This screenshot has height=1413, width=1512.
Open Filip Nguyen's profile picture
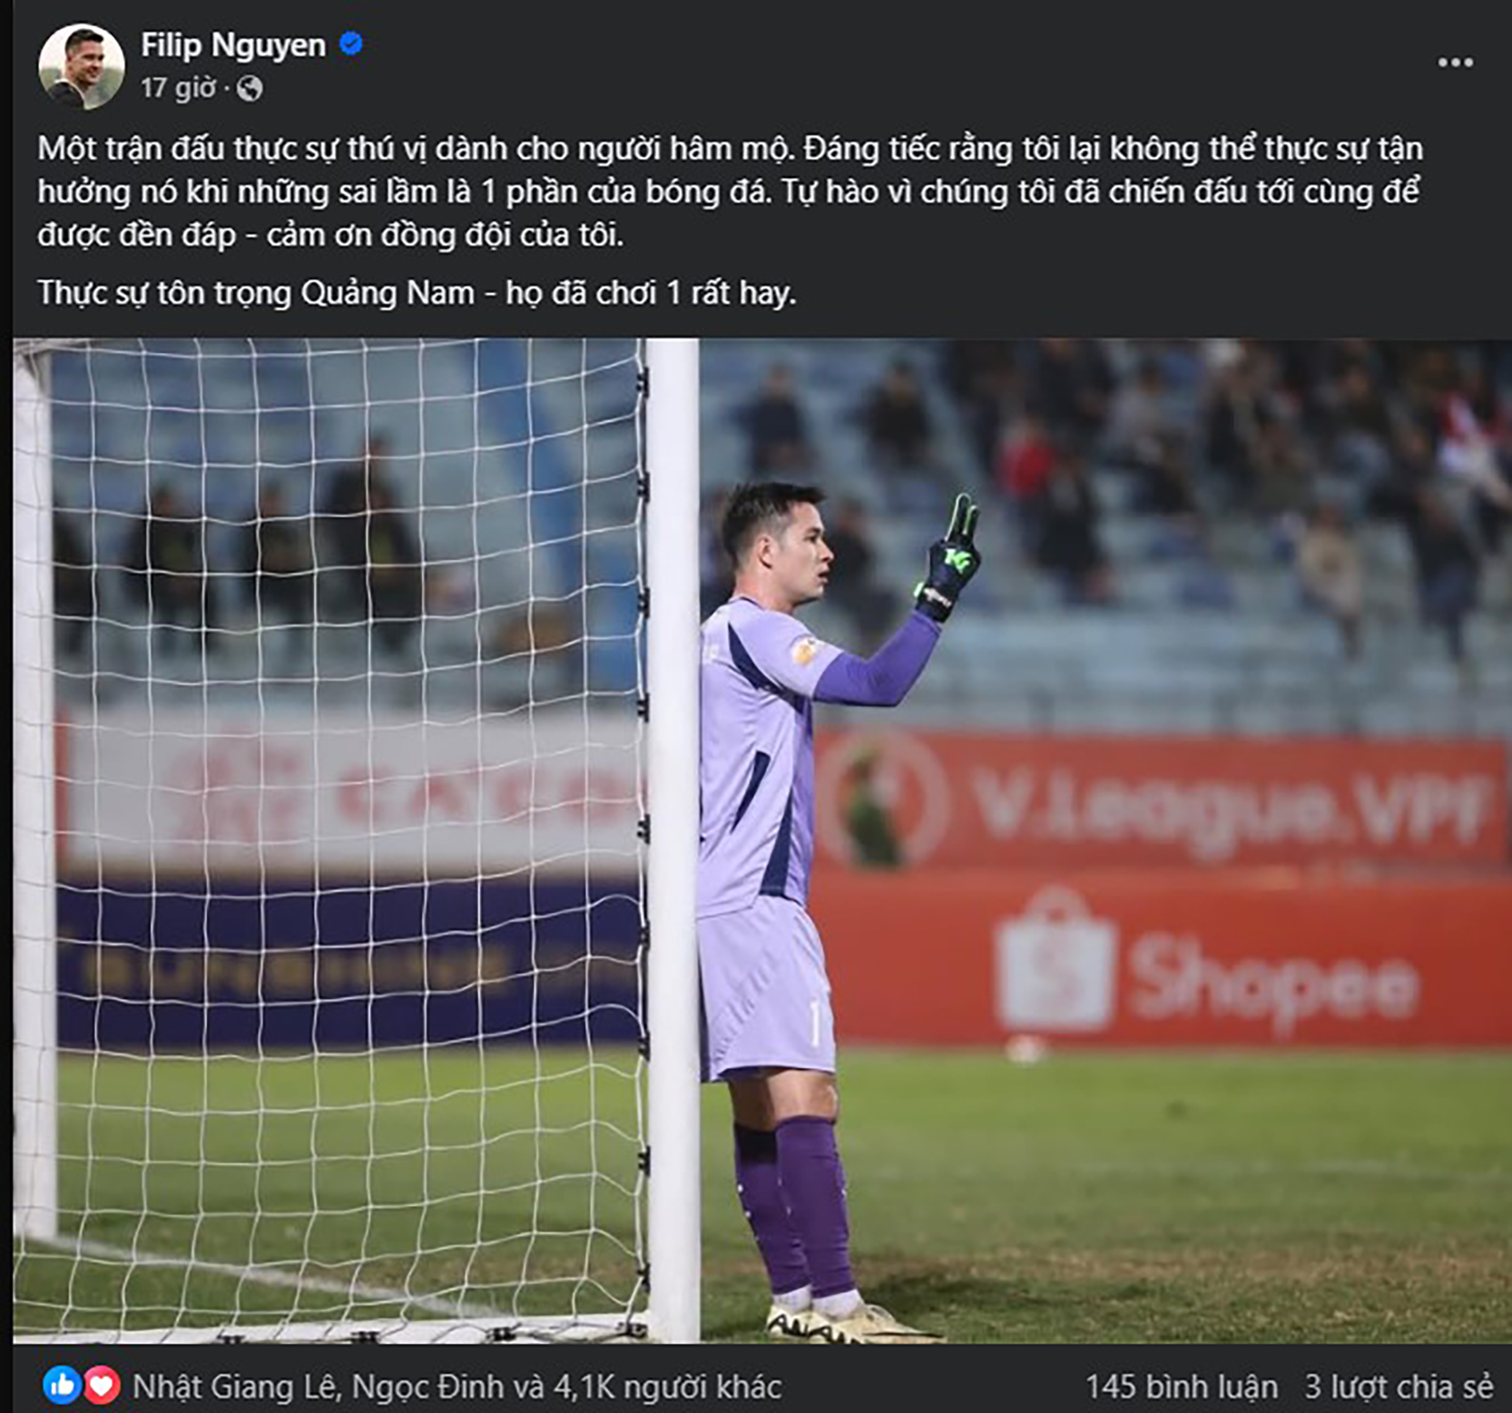pyautogui.click(x=81, y=66)
